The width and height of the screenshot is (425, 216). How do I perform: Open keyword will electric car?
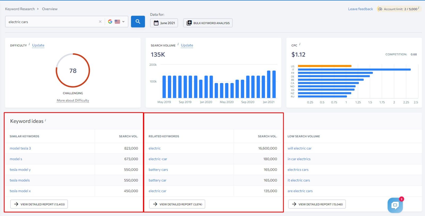(299, 148)
